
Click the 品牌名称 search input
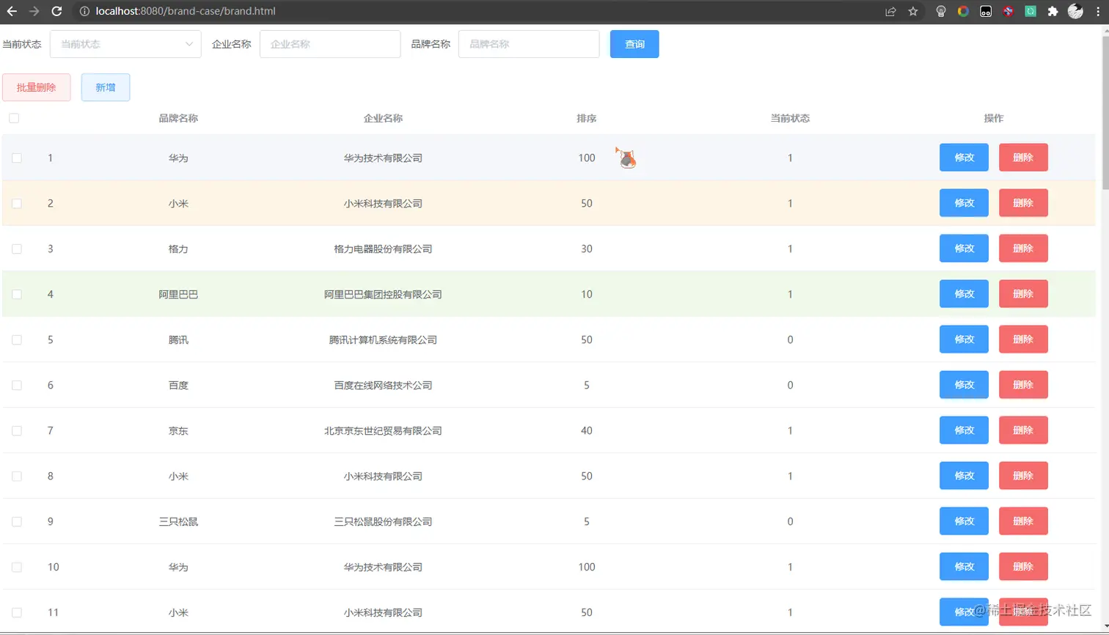click(x=529, y=44)
